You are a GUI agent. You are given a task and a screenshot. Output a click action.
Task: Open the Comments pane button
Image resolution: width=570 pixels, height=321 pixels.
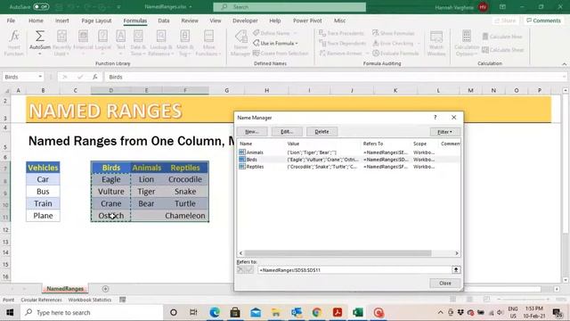pyautogui.click(x=544, y=21)
